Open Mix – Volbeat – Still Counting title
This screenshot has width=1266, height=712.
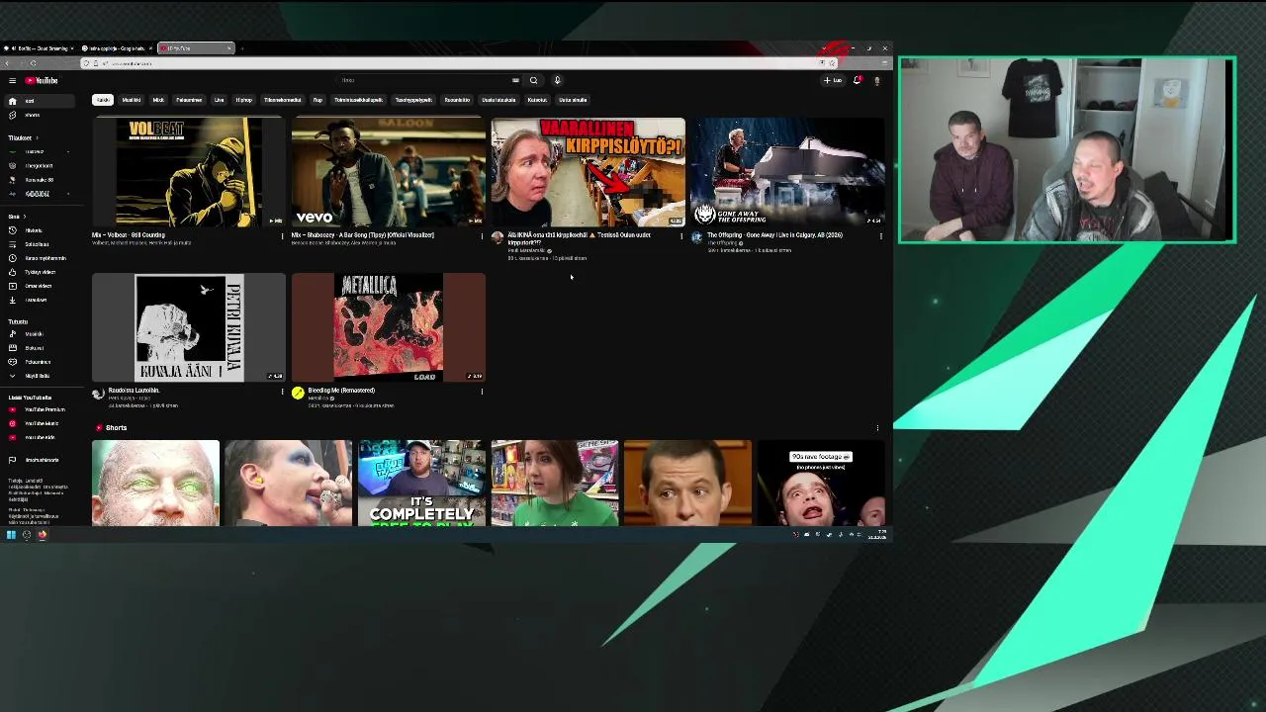pyautogui.click(x=129, y=235)
